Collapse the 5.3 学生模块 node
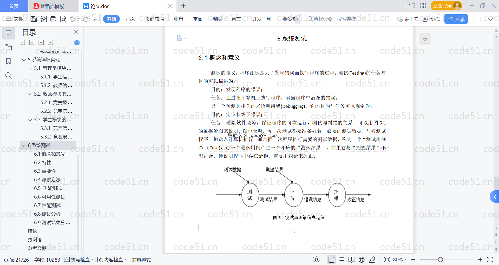Image resolution: width=499 pixels, height=265 pixels. pos(30,120)
